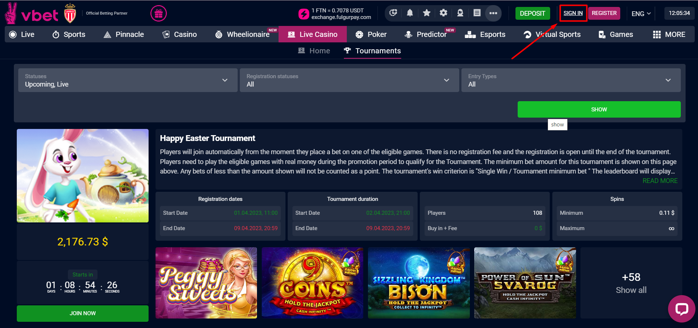Select the Tournaments tab
Viewport: 698px width, 328px height.
pyautogui.click(x=372, y=51)
